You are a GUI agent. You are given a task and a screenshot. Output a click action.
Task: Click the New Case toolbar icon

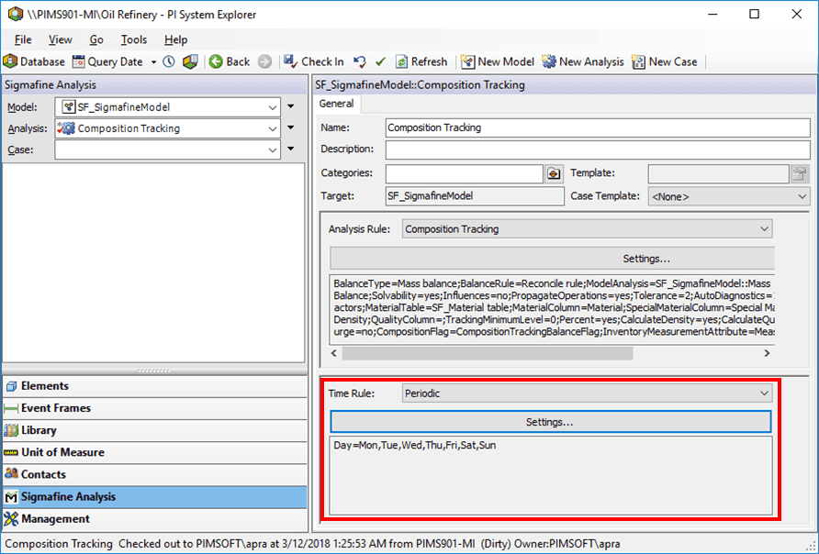636,61
